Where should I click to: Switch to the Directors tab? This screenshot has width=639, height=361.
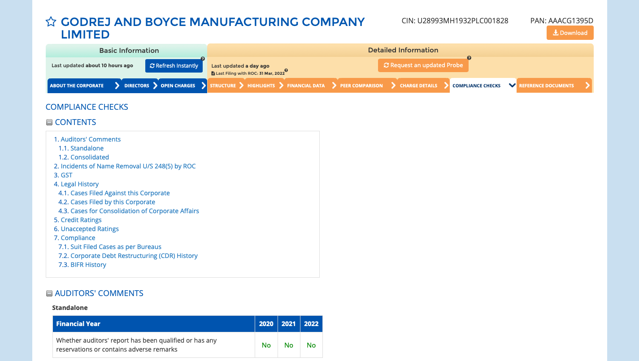[x=136, y=86]
